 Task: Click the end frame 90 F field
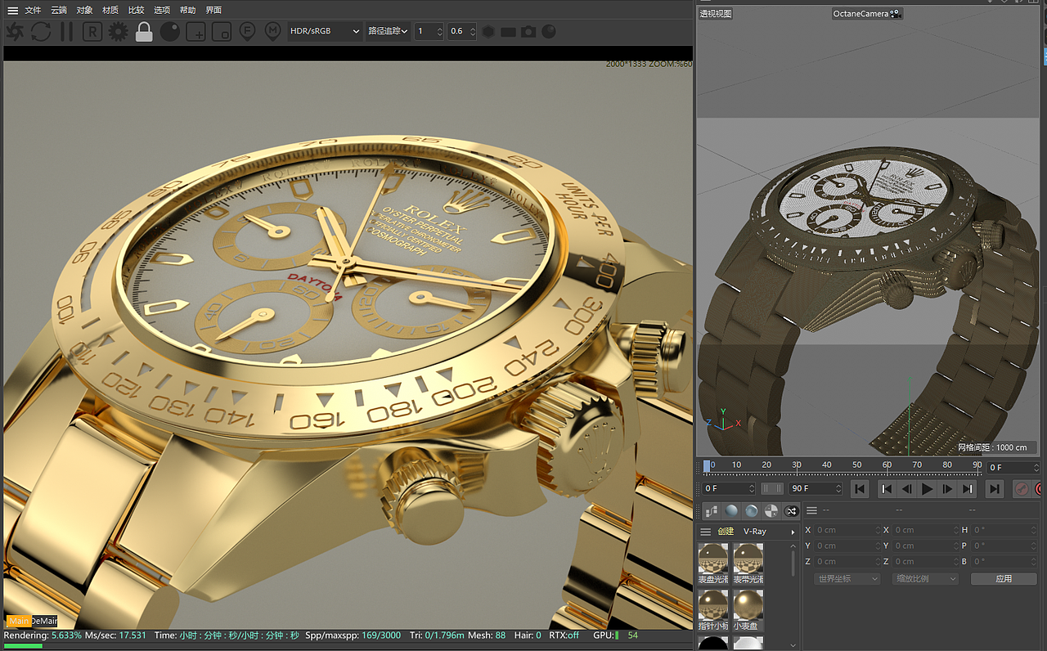point(815,488)
